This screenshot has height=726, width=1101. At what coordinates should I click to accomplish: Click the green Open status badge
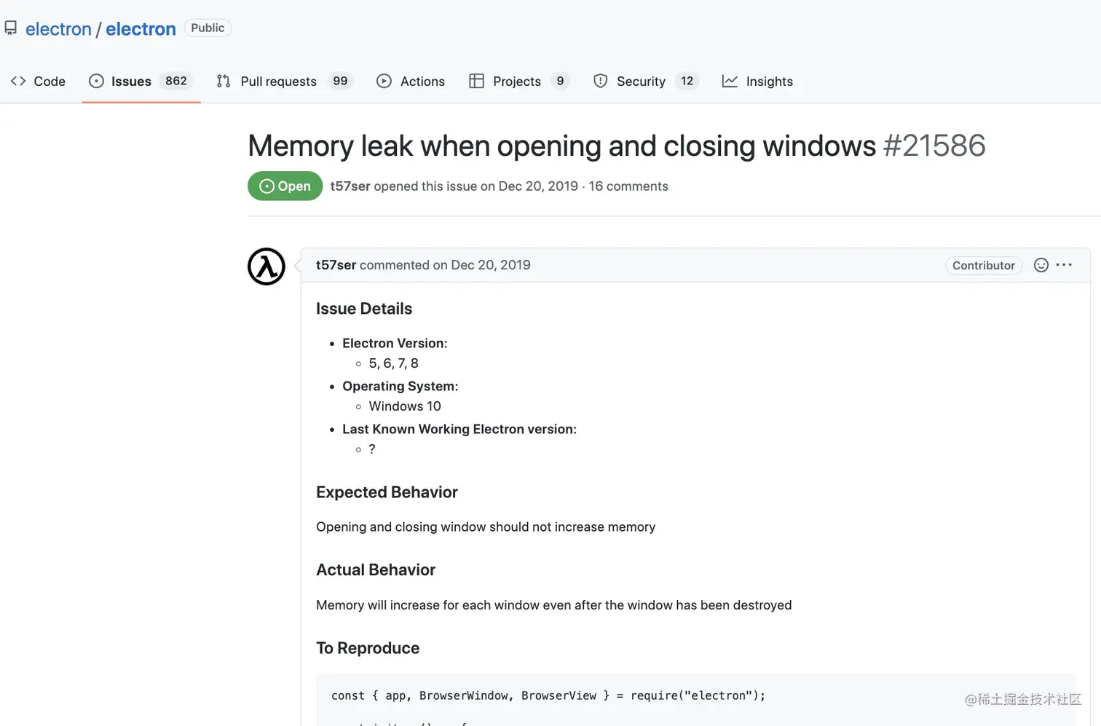click(x=285, y=186)
